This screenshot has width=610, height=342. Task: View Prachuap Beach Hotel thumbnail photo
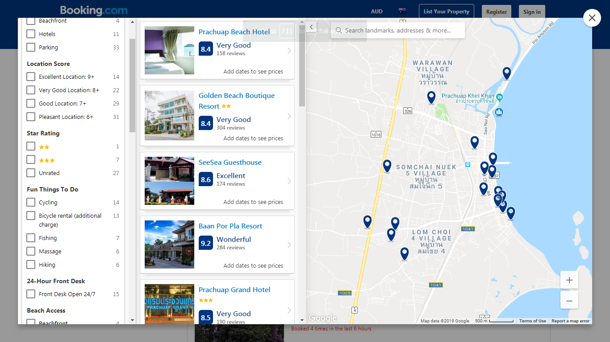pos(169,50)
